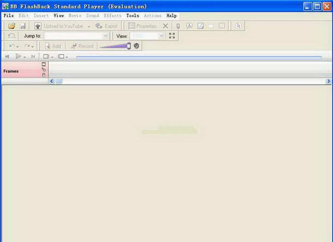Toggle the mouse icon in Frames panel

[44, 75]
